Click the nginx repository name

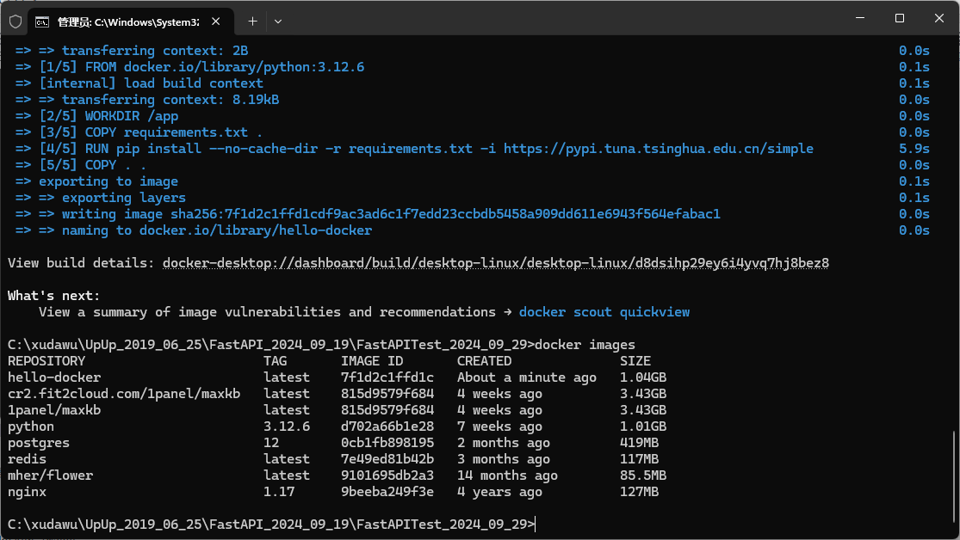coord(27,492)
